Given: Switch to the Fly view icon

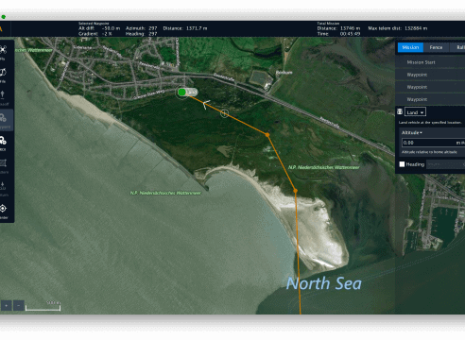Looking at the screenshot, I should 3,52.
